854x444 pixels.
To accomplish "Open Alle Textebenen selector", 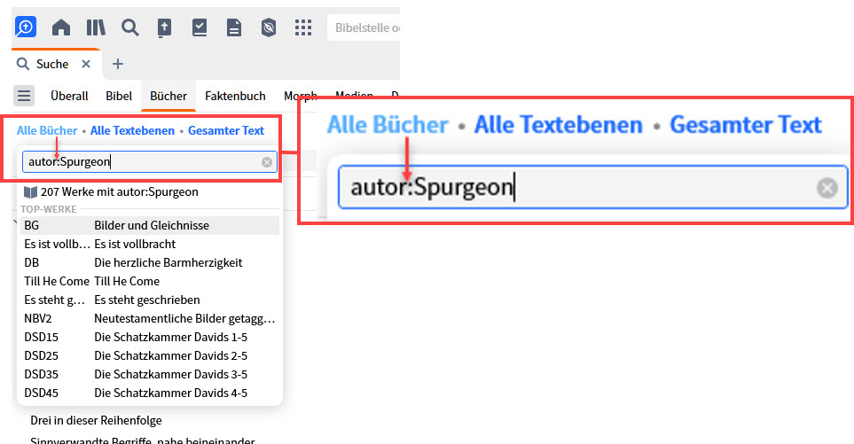I will [132, 130].
